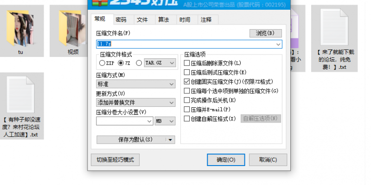Click the 浏览(B) button
The width and height of the screenshot is (371, 185).
[265, 33]
